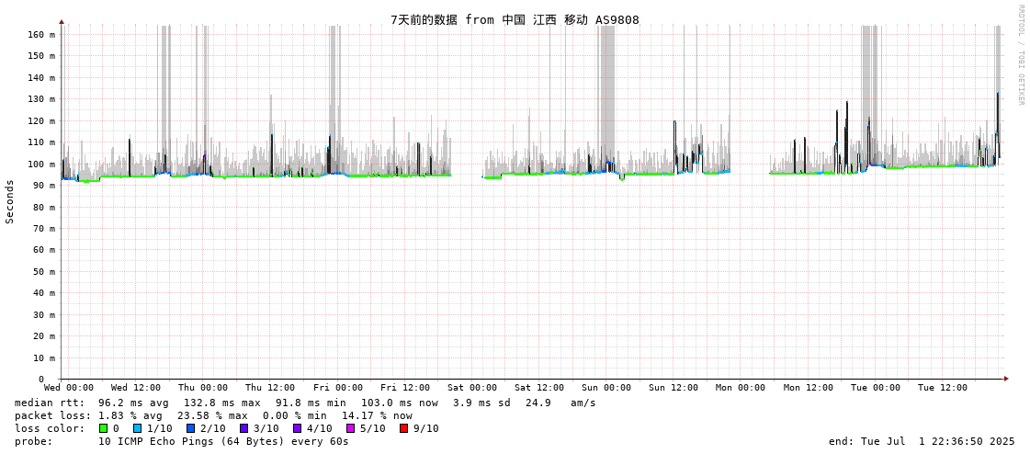Click the '3.9 ms sd' value
Viewport: 1030px width, 454px height.
click(482, 403)
